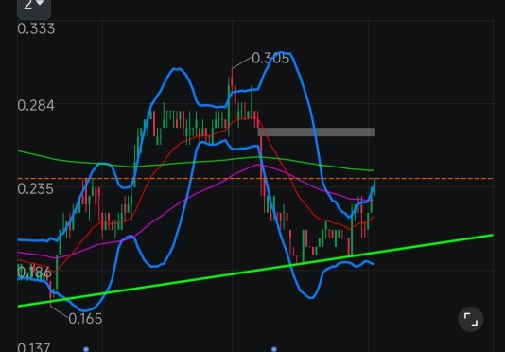This screenshot has height=352, width=505.
Task: Click the right blue event dot on time axis
Action: (274, 349)
